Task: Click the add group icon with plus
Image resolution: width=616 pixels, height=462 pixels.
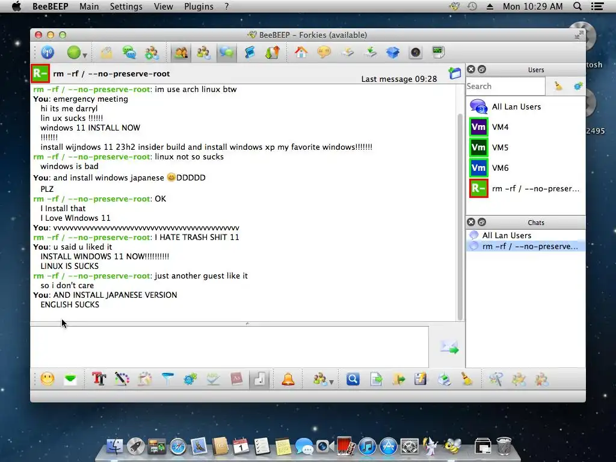Action: tap(152, 53)
